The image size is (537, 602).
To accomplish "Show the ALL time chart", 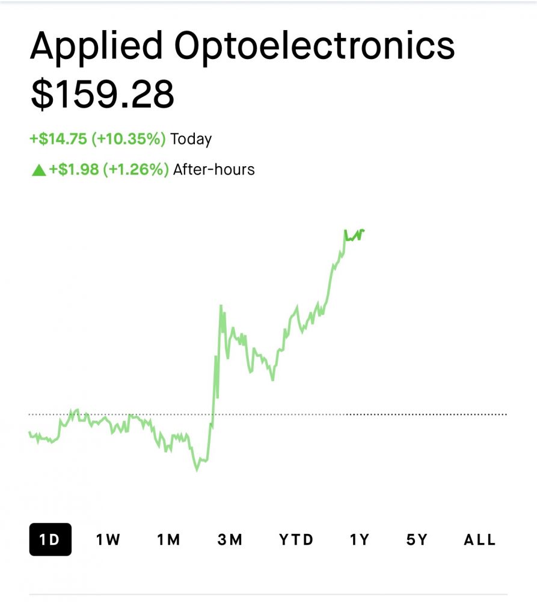I will coord(479,539).
